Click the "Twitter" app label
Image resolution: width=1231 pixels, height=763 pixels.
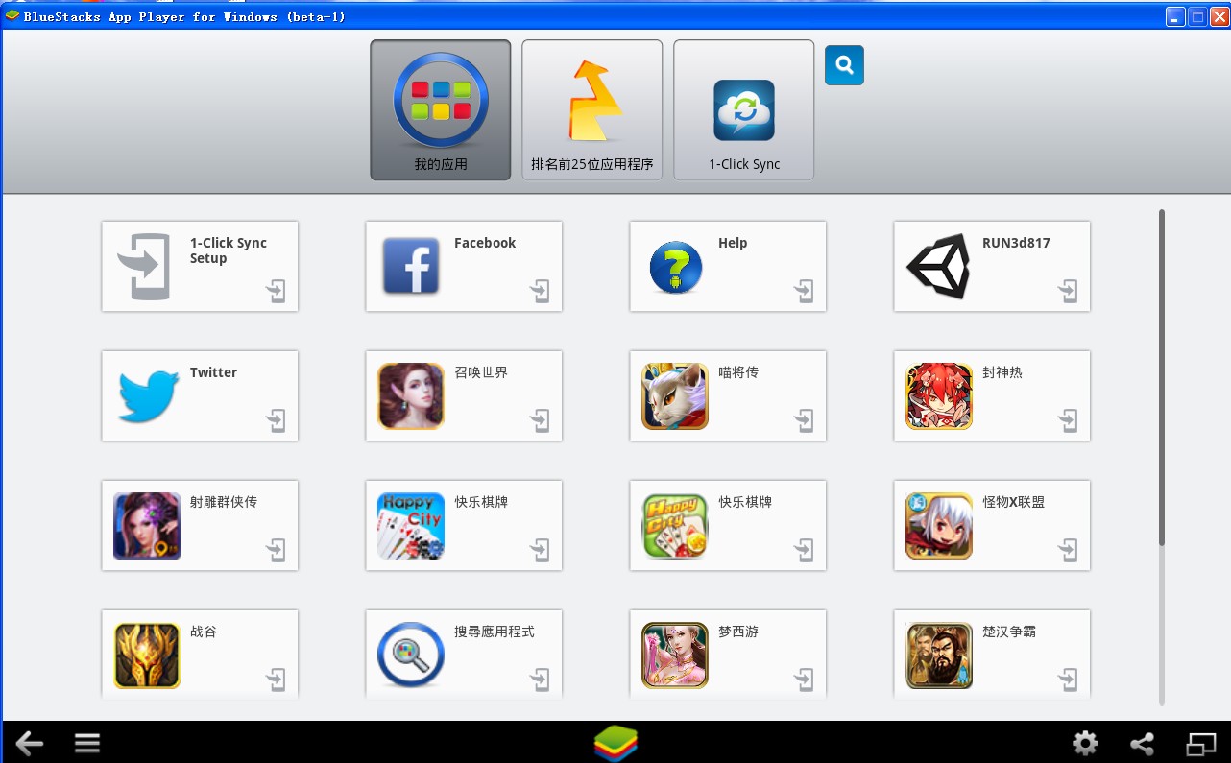point(213,372)
